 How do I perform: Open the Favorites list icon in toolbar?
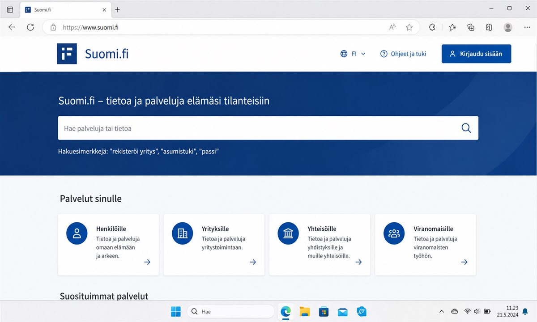click(x=452, y=27)
